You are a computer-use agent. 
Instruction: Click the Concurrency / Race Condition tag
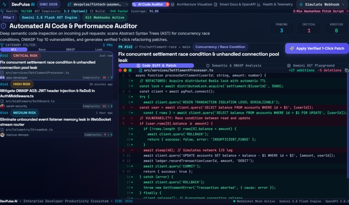tap(220, 47)
